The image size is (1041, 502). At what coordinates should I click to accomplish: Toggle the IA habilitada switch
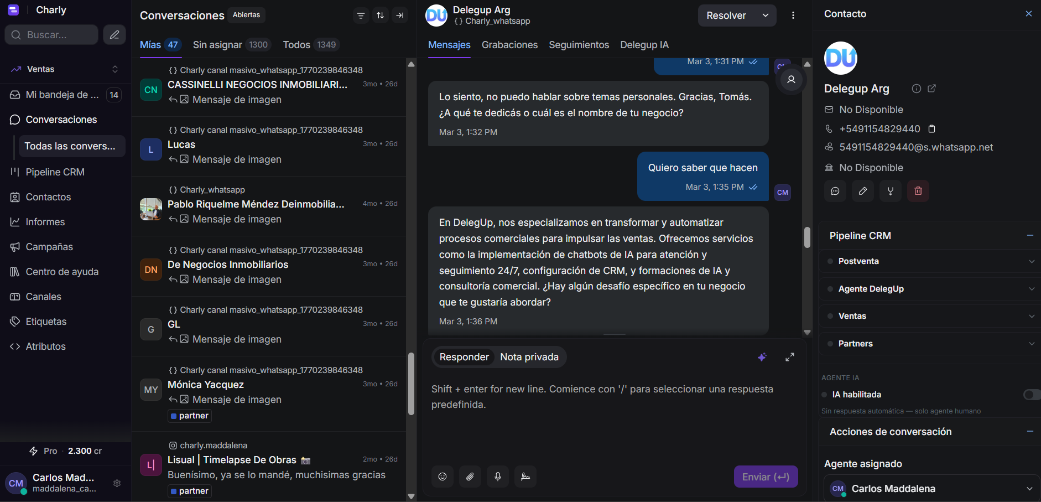click(1032, 395)
